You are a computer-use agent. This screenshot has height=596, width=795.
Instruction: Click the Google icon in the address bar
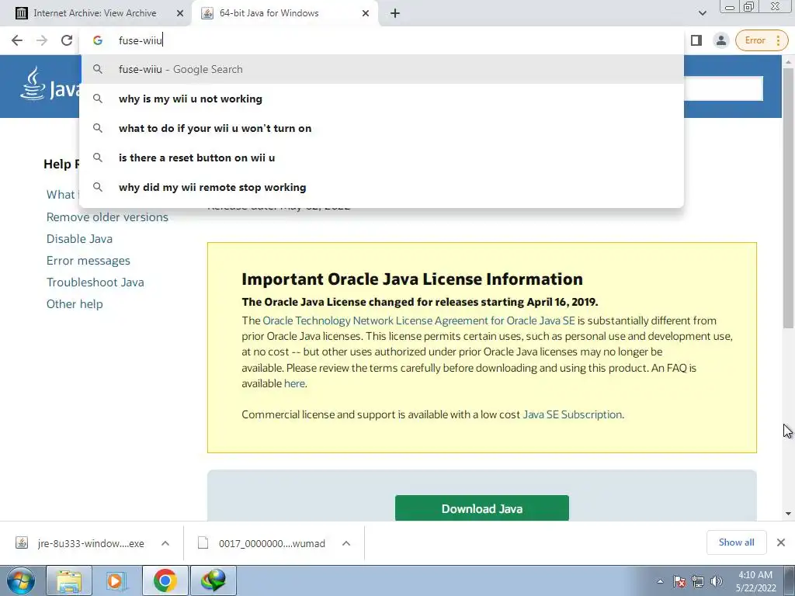[98, 40]
